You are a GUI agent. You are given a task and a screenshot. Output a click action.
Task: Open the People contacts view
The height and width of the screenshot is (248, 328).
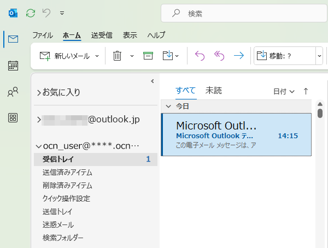13,92
